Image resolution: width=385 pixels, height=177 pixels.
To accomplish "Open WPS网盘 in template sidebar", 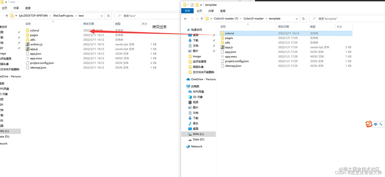I will click(x=196, y=92).
